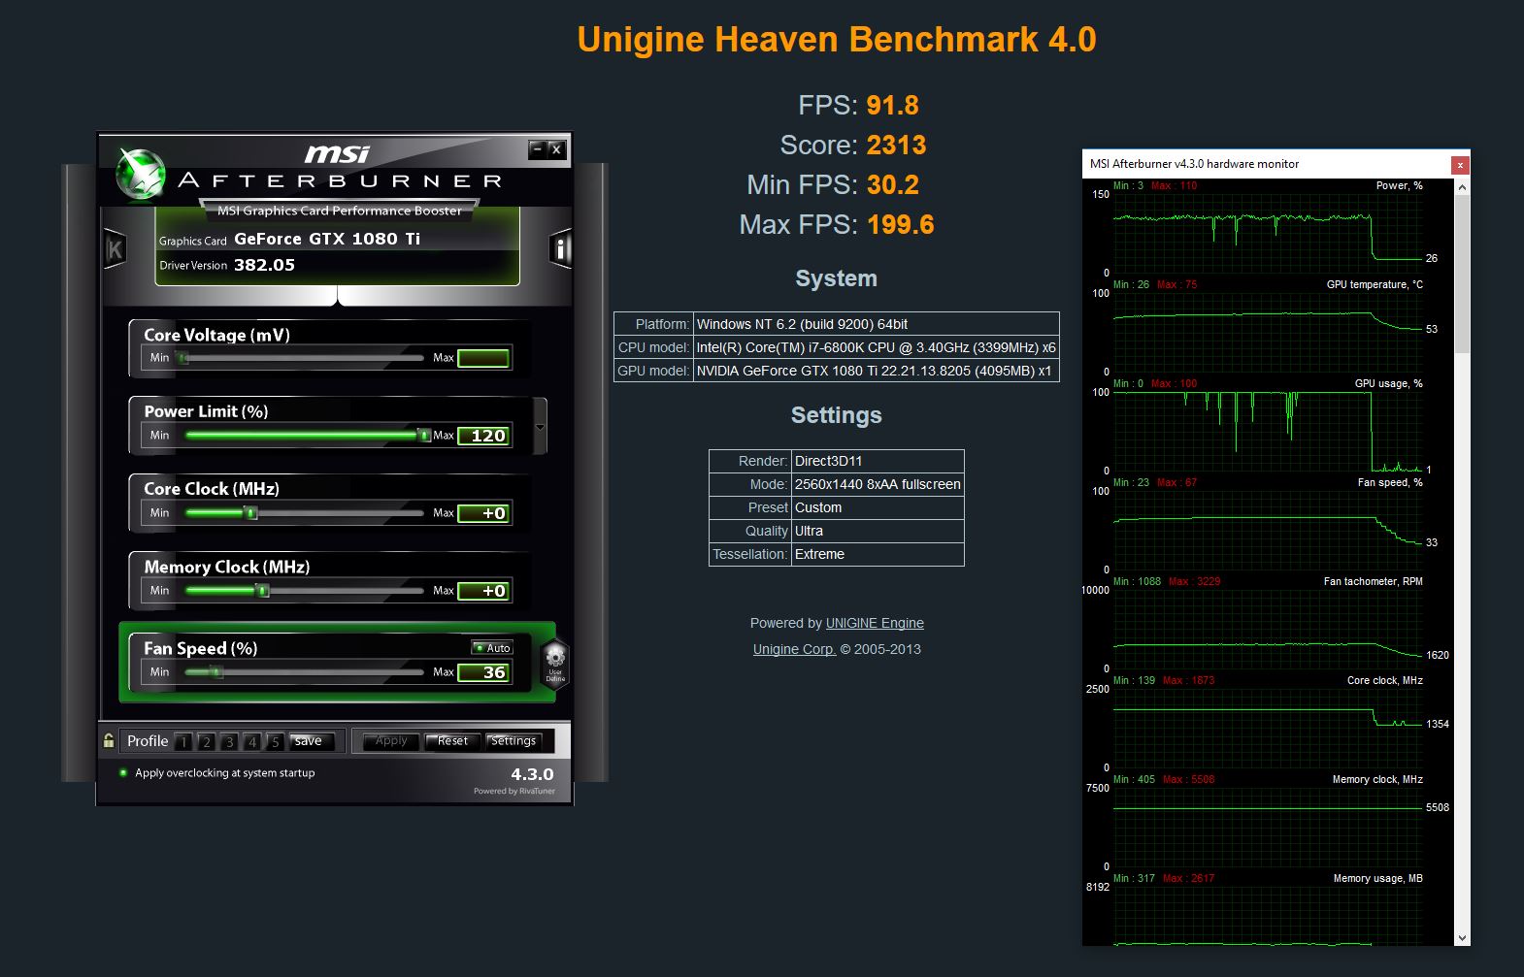Open the UNIGINE Engine link
Image resolution: width=1524 pixels, height=977 pixels.
pyautogui.click(x=875, y=623)
